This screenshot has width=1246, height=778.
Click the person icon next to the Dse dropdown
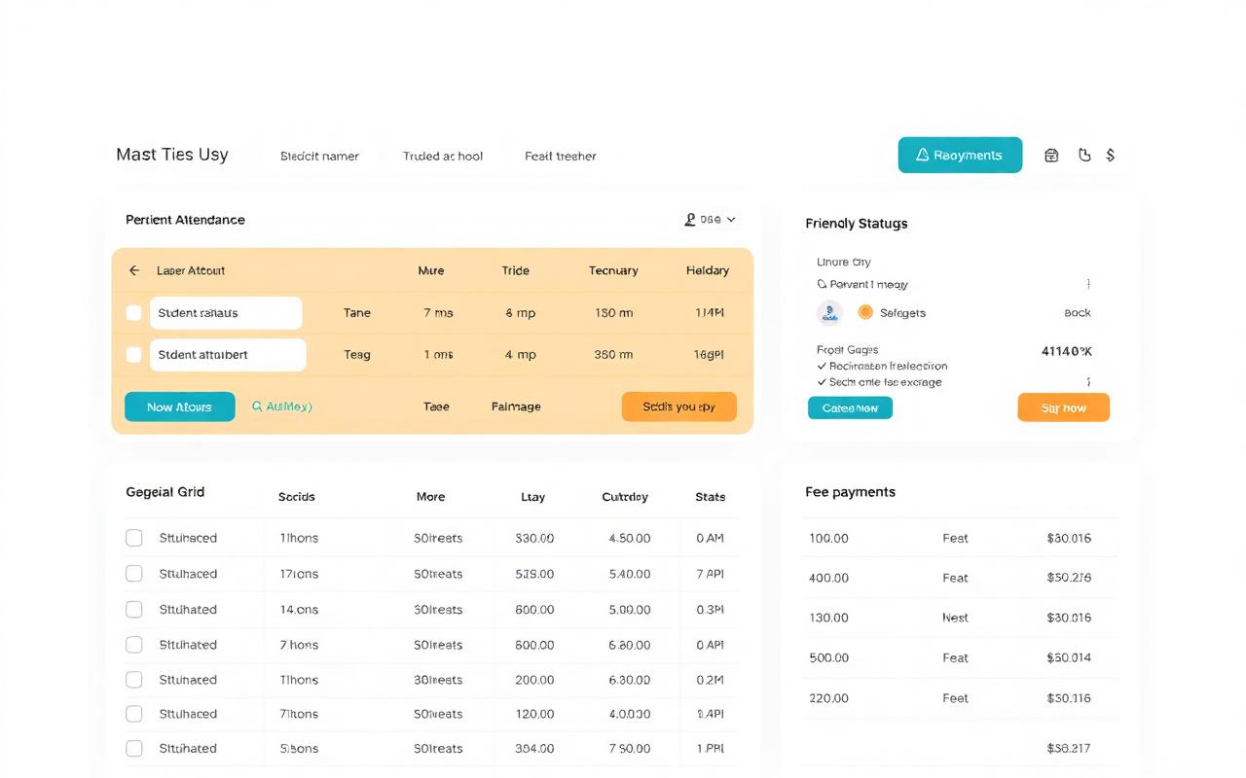[690, 219]
